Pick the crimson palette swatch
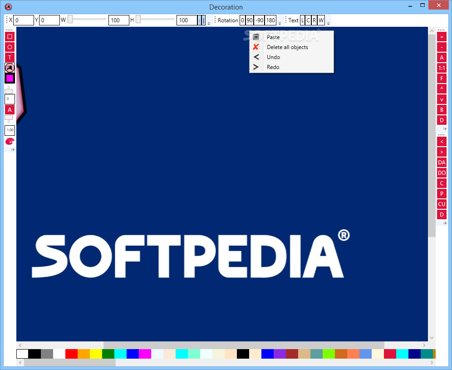The height and width of the screenshot is (370, 452). point(390,354)
